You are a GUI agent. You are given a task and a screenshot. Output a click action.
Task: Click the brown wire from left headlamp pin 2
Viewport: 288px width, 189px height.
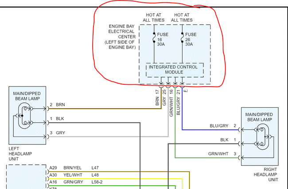pos(105,109)
